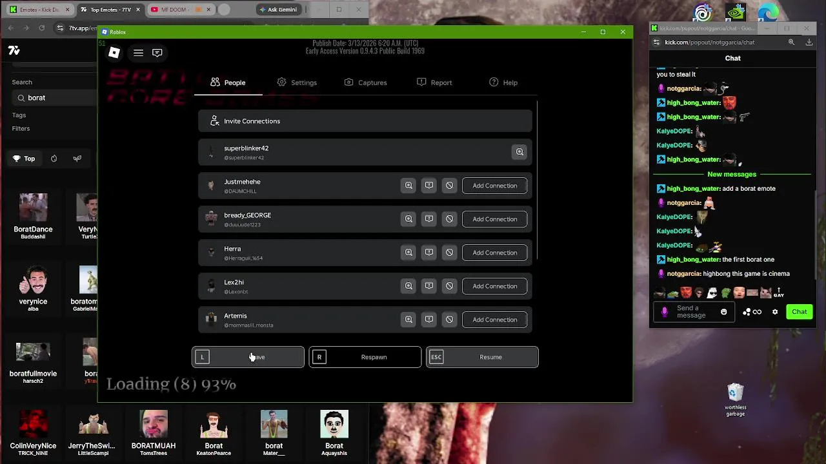Select the trending flame icon on 7TV
Viewport: 826px width, 464px height.
coord(54,159)
